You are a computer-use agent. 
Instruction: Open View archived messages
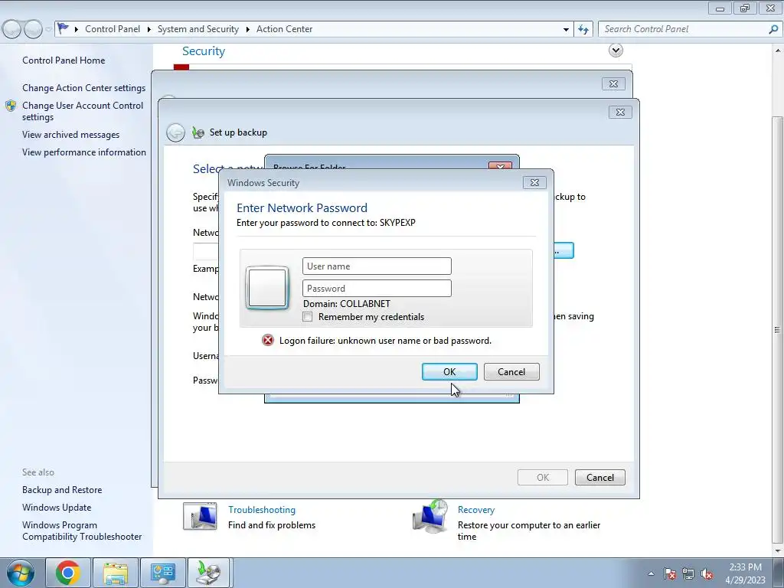[70, 135]
